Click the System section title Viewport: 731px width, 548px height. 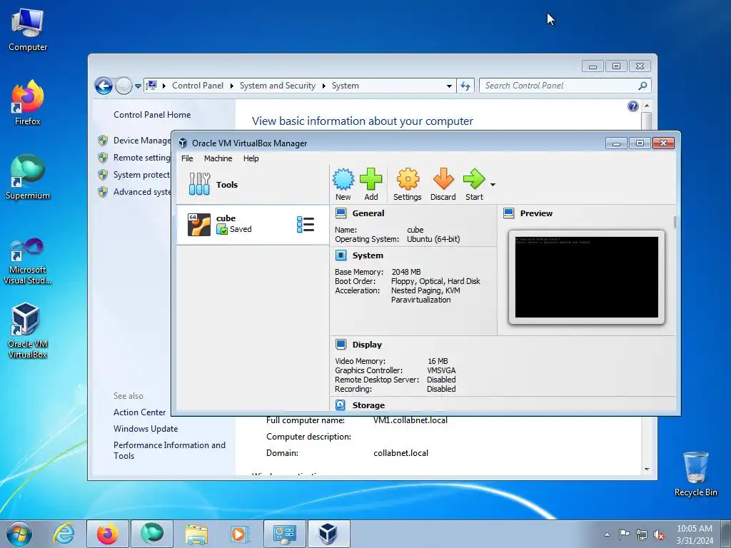click(x=368, y=255)
